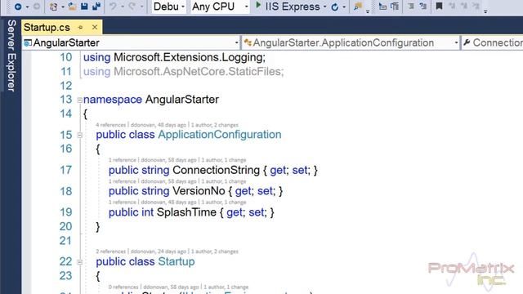Viewport: 523px width, 294px height.
Task: Open the overflow options at toolbar end
Action: [485, 11]
